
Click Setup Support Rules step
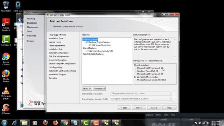57,35
